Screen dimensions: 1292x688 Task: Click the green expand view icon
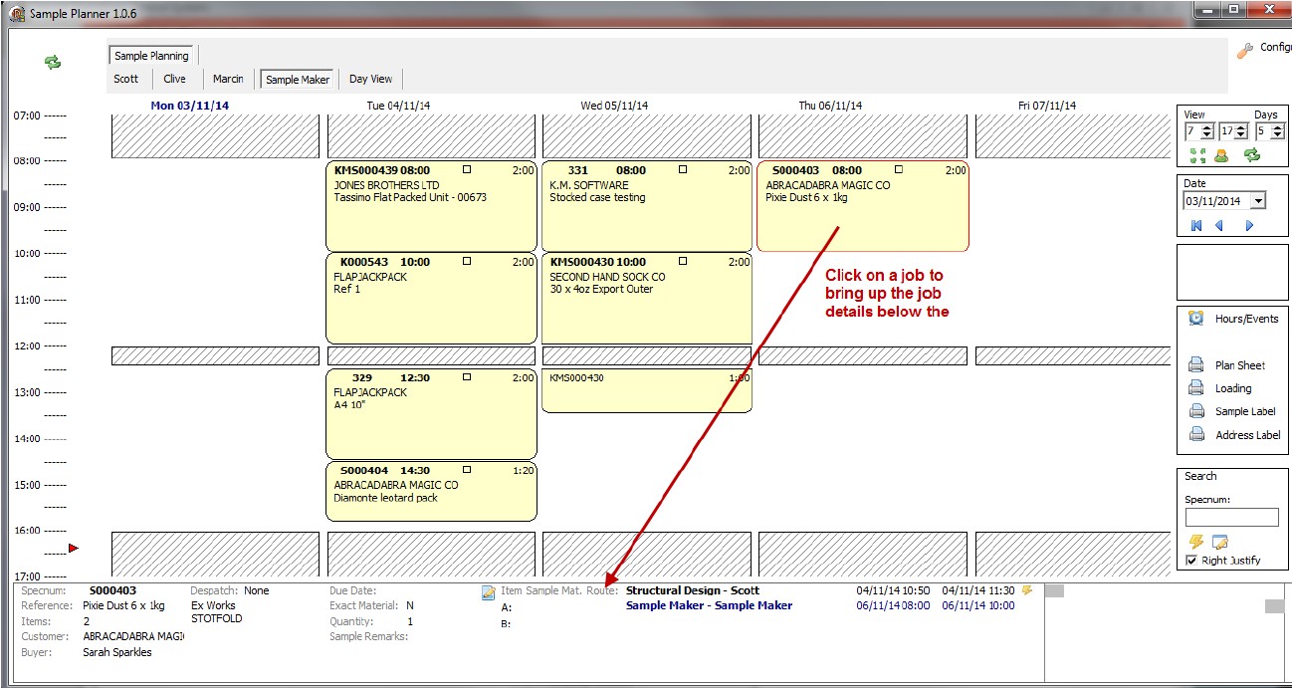(1196, 155)
